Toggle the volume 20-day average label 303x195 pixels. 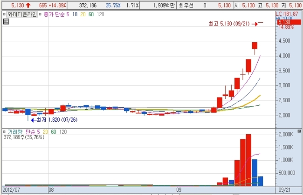(x=45, y=132)
